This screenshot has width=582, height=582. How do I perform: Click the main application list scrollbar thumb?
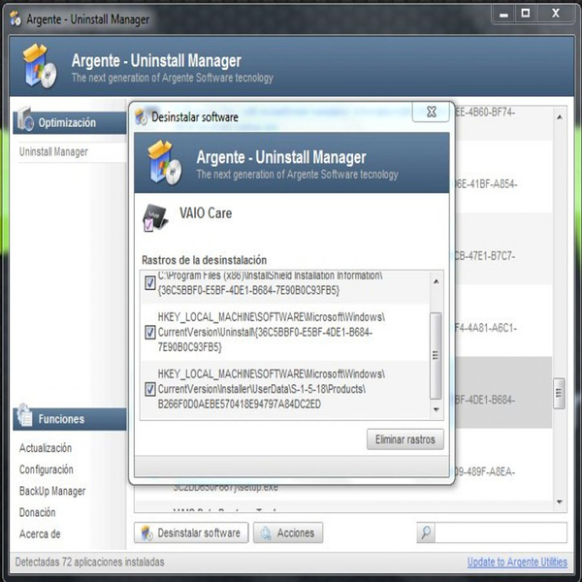559,394
